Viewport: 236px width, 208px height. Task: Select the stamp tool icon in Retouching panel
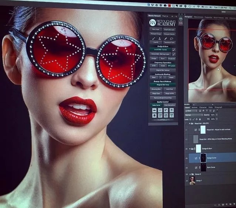point(159,38)
